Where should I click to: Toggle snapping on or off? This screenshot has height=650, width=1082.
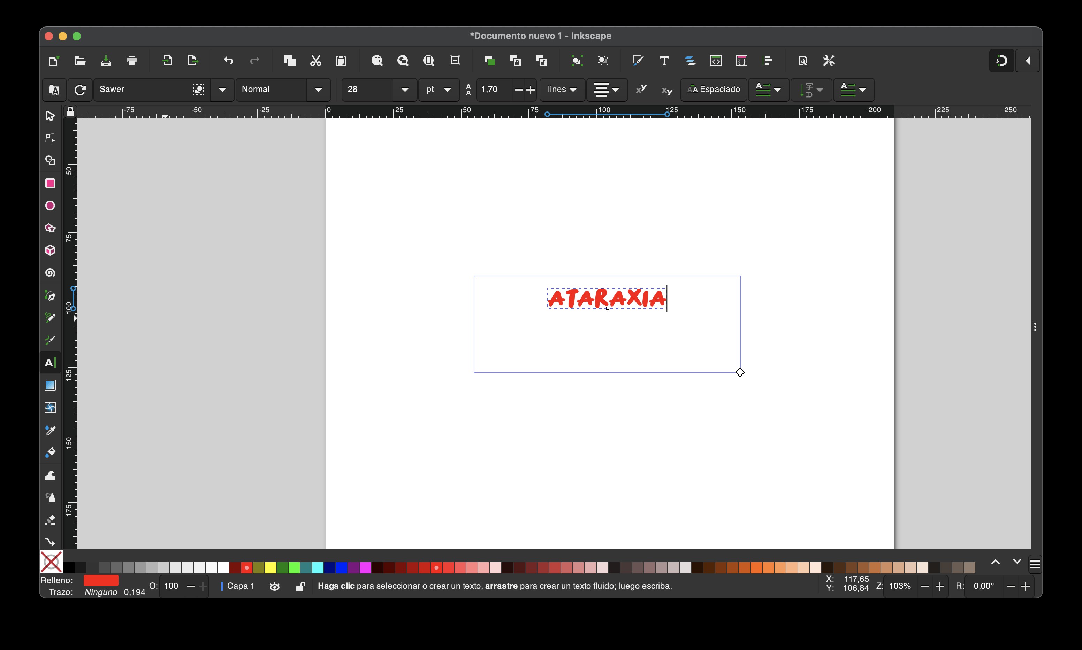coord(1001,61)
